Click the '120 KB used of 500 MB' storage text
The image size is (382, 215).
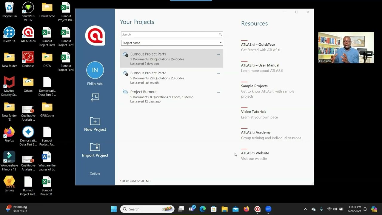coord(135,181)
